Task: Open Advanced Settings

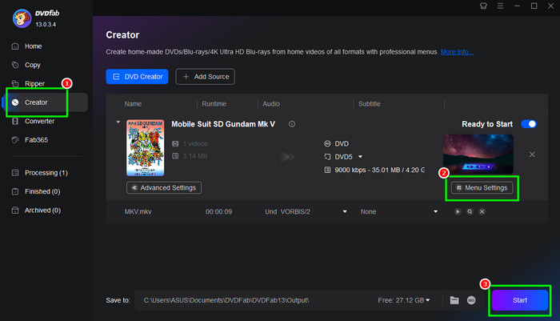Action: [x=164, y=187]
